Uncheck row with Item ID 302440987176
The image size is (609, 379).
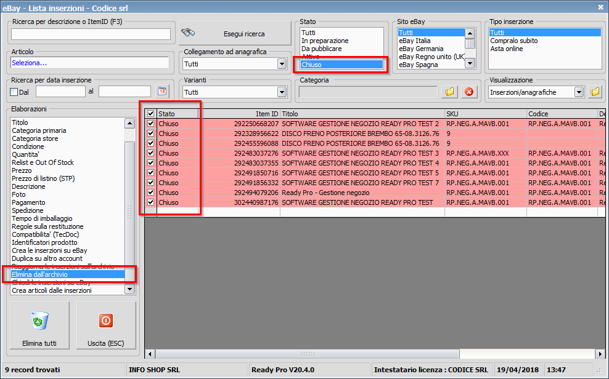pyautogui.click(x=150, y=202)
